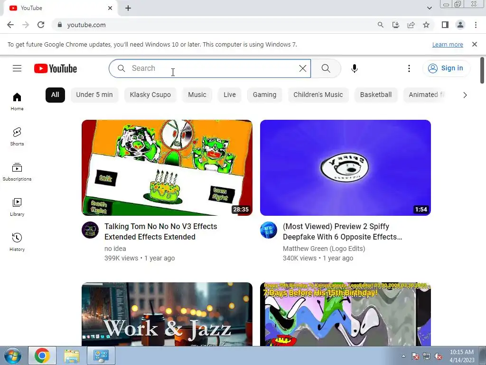Go back with the browser back arrow
Viewport: 486px width, 365px height.
[x=10, y=25]
